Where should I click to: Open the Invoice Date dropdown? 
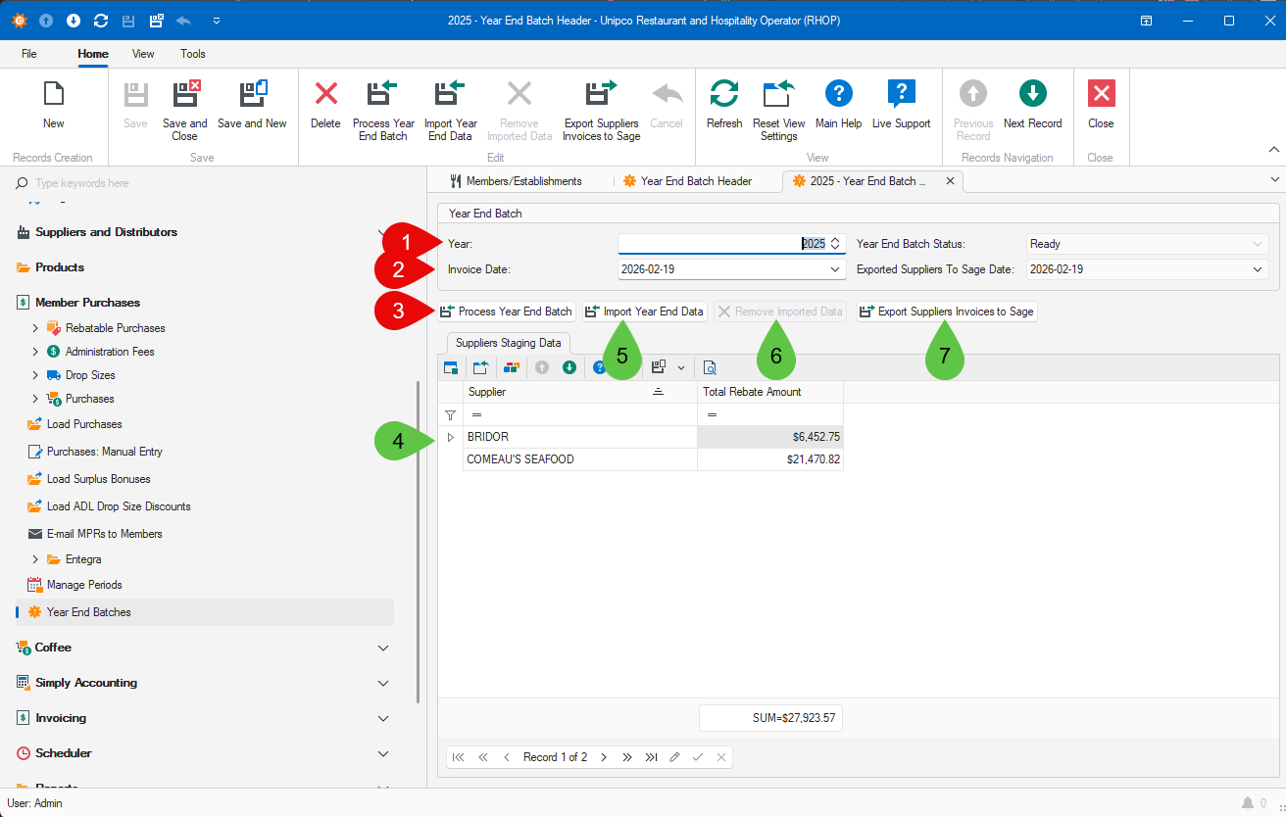[x=835, y=269]
